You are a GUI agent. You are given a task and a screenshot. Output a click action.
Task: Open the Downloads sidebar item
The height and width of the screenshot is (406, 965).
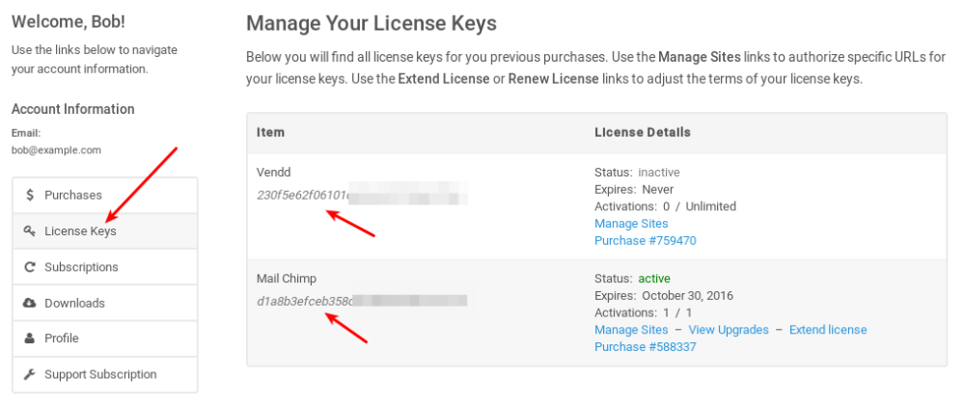[74, 303]
